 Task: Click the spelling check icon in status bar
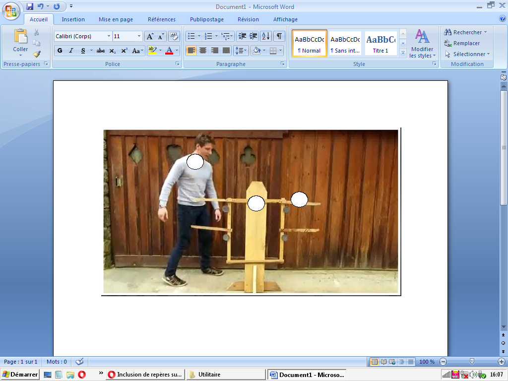[79, 362]
